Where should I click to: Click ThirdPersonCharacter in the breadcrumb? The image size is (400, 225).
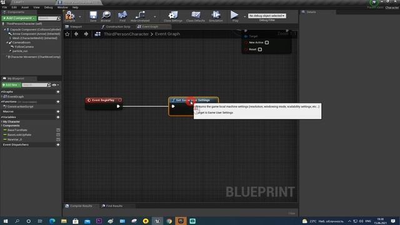pyautogui.click(x=126, y=34)
